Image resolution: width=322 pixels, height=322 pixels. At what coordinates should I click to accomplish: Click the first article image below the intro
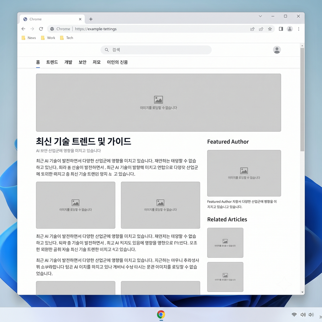click(75, 205)
